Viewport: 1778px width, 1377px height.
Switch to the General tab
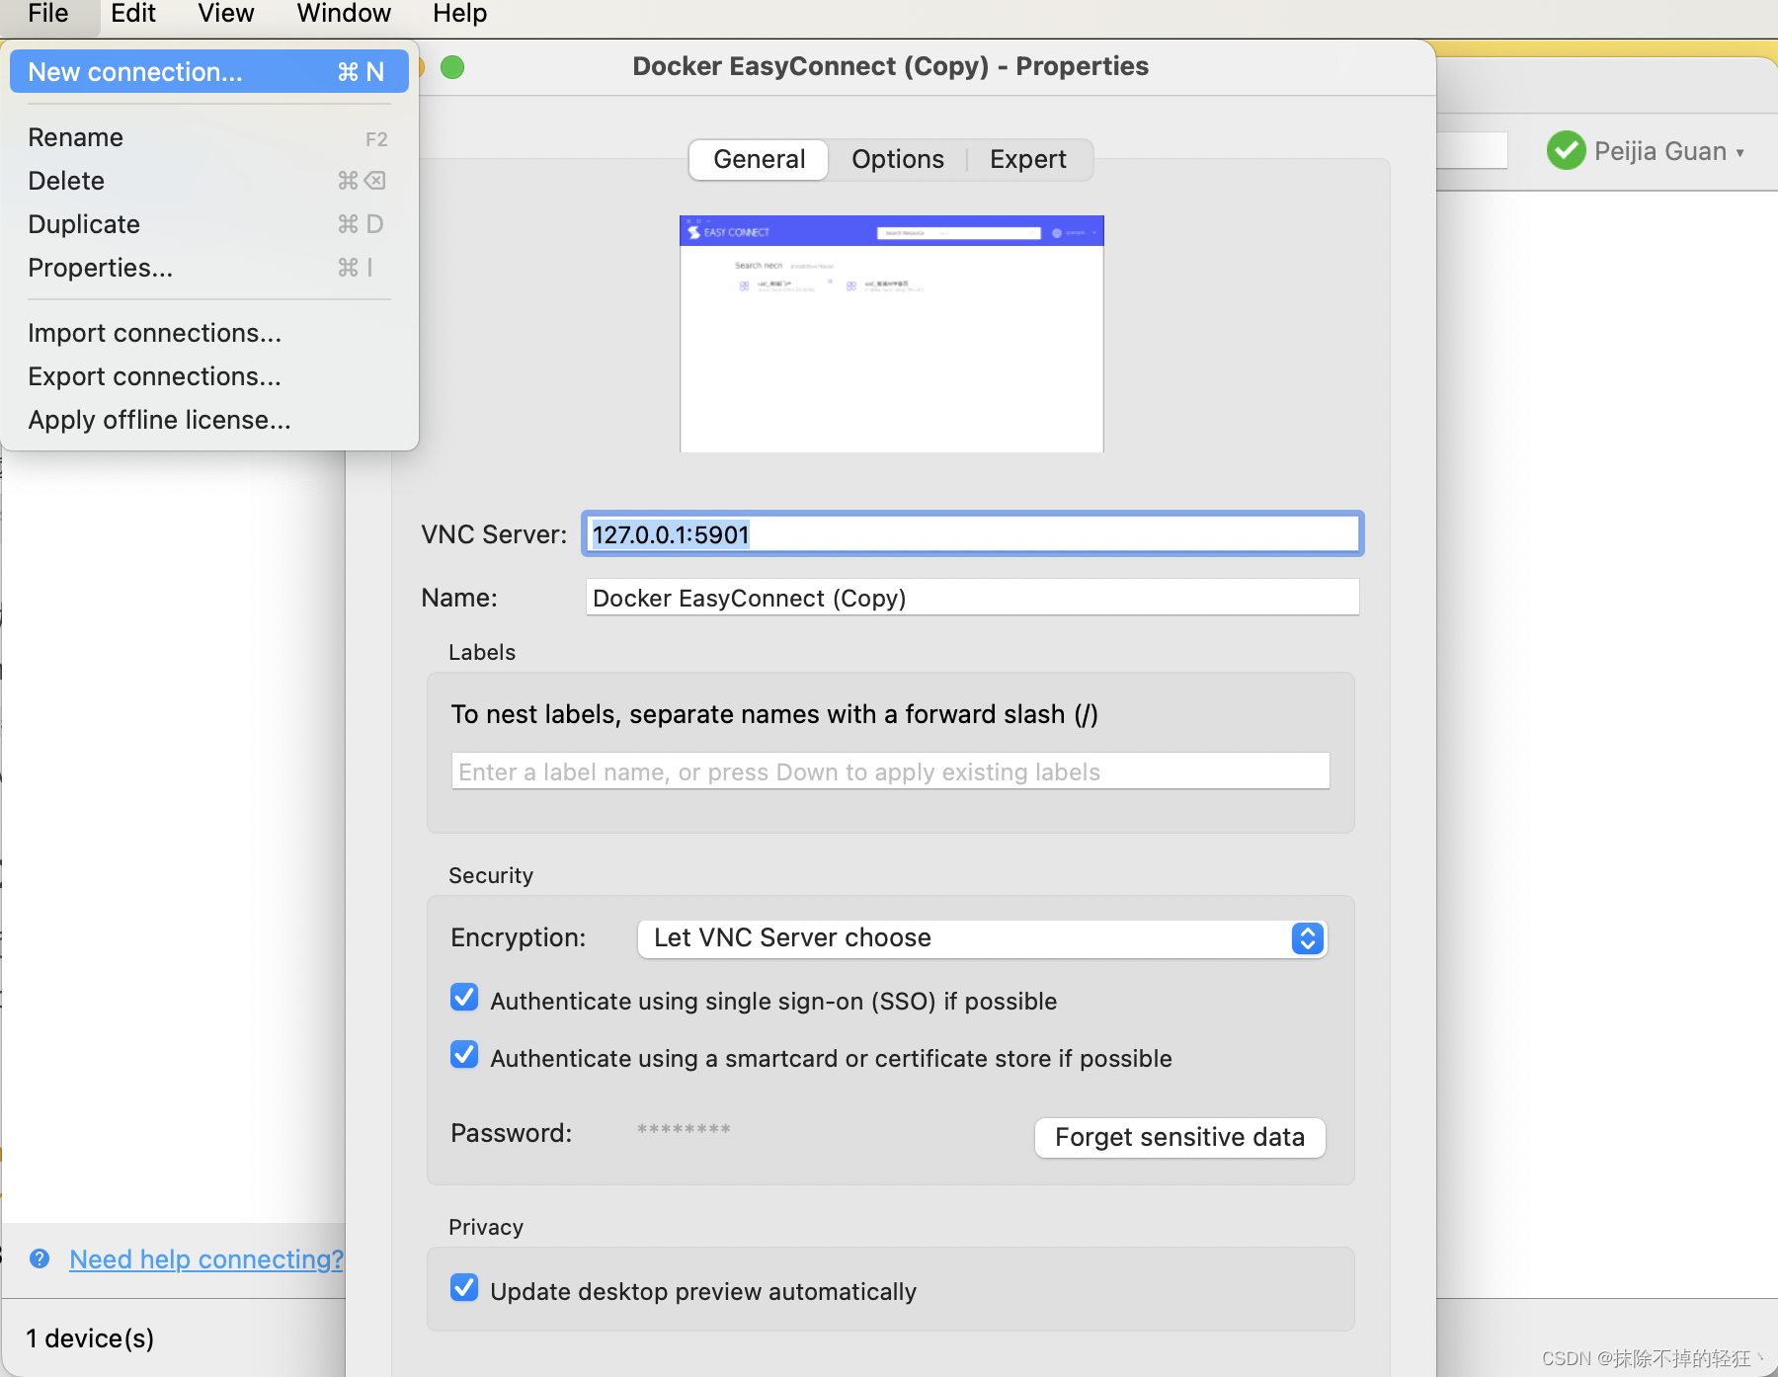click(759, 159)
